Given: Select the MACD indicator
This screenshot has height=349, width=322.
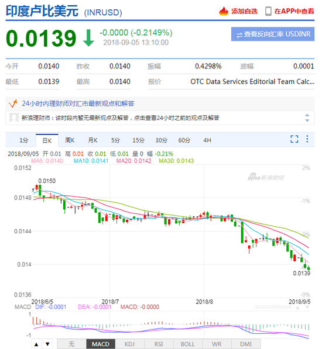Looking at the screenshot, I should point(101,344).
